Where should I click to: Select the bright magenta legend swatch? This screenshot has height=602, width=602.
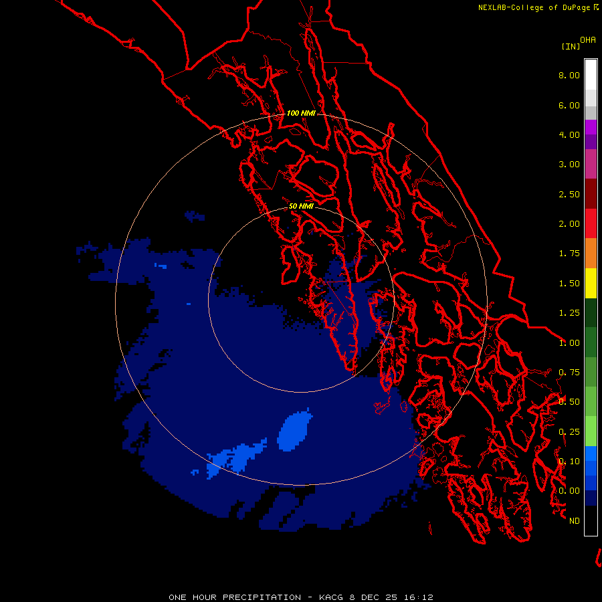coord(591,127)
